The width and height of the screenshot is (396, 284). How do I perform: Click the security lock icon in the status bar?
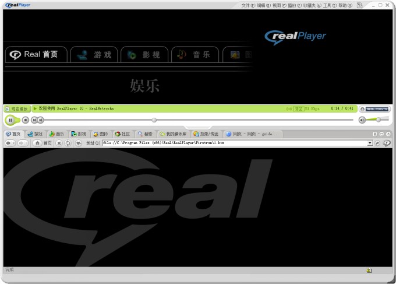click(x=369, y=271)
